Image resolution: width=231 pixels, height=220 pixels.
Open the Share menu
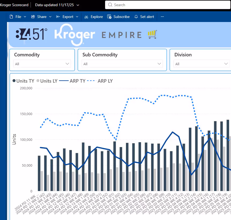pyautogui.click(x=41, y=17)
